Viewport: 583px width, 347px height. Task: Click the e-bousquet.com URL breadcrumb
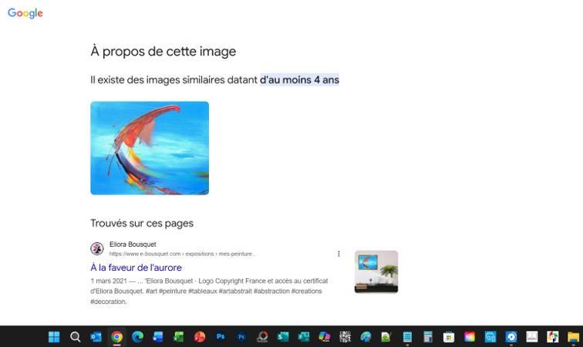(183, 254)
